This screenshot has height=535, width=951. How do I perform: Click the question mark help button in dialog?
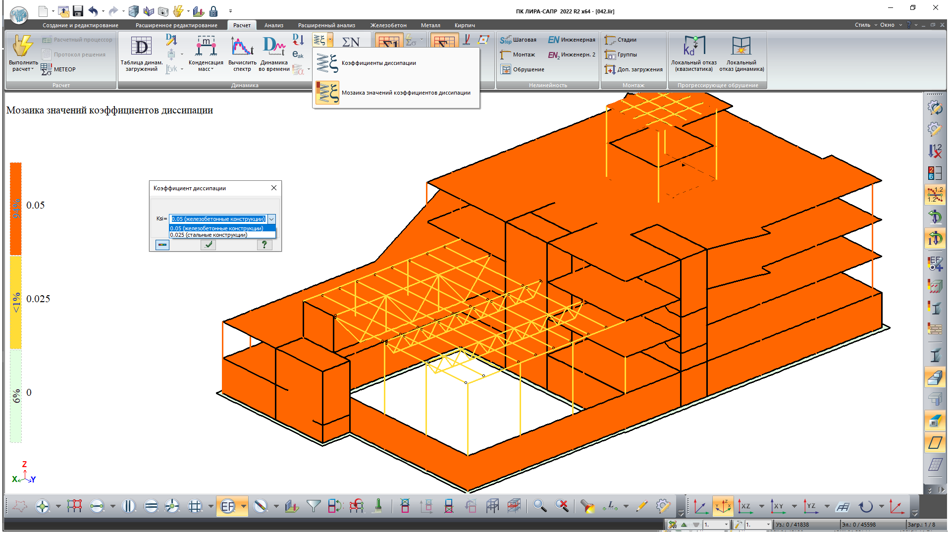click(x=264, y=244)
